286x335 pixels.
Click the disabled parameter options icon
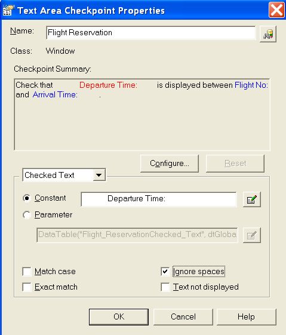[251, 235]
